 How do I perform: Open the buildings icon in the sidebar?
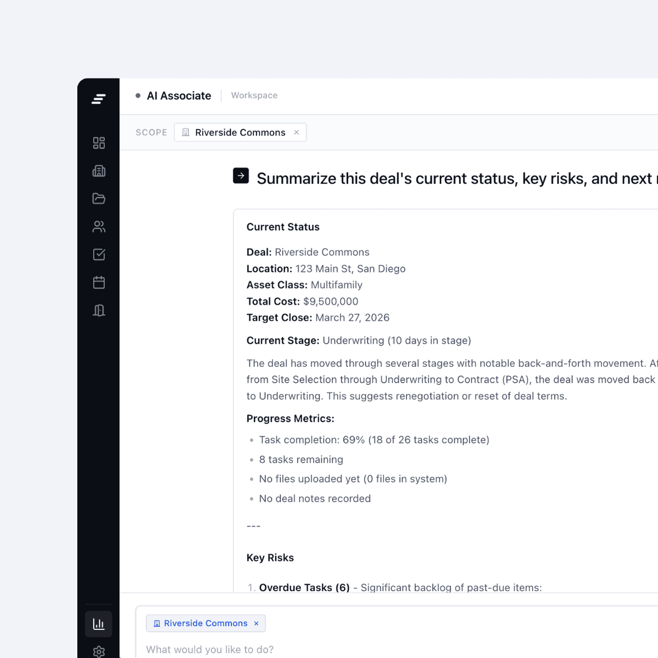click(99, 171)
